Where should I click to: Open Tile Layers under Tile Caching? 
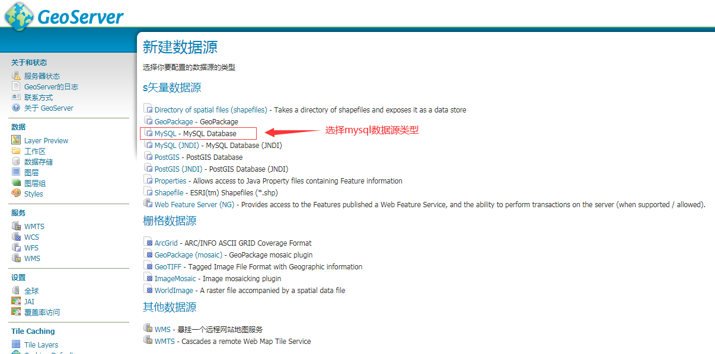tap(42, 345)
